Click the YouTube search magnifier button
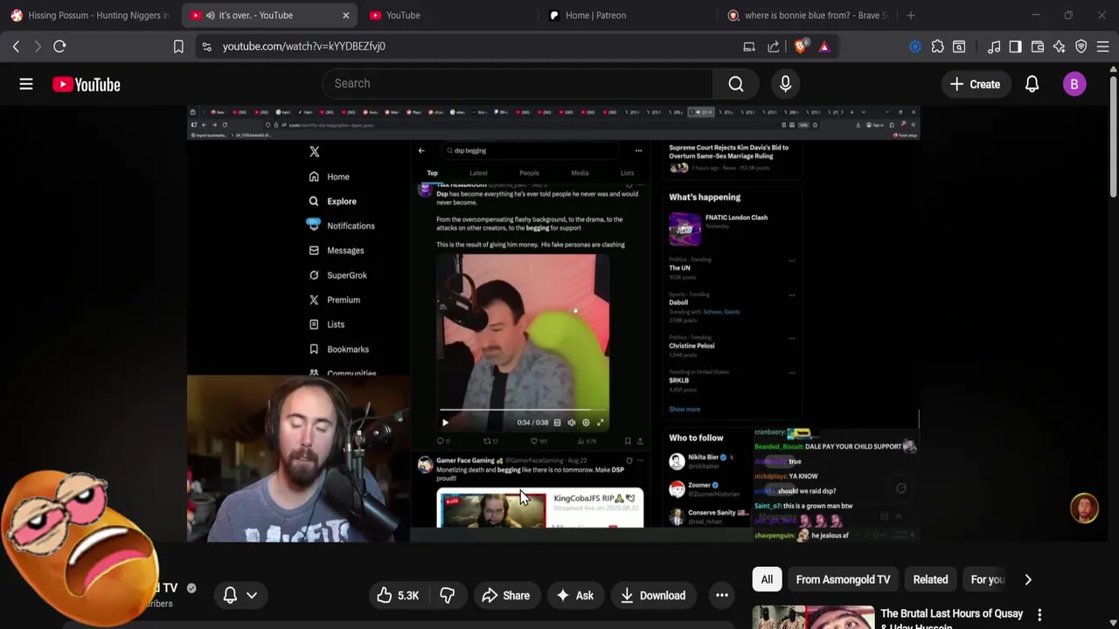The width and height of the screenshot is (1119, 629). coord(736,84)
